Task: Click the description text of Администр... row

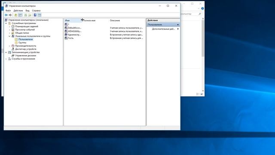Action: click(x=126, y=34)
